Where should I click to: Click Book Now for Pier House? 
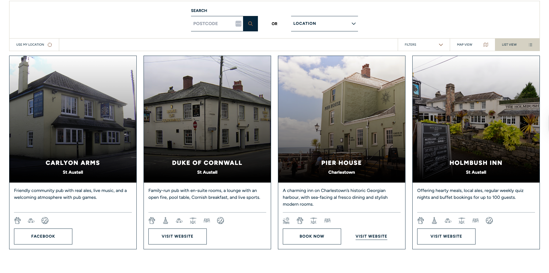coord(312,236)
